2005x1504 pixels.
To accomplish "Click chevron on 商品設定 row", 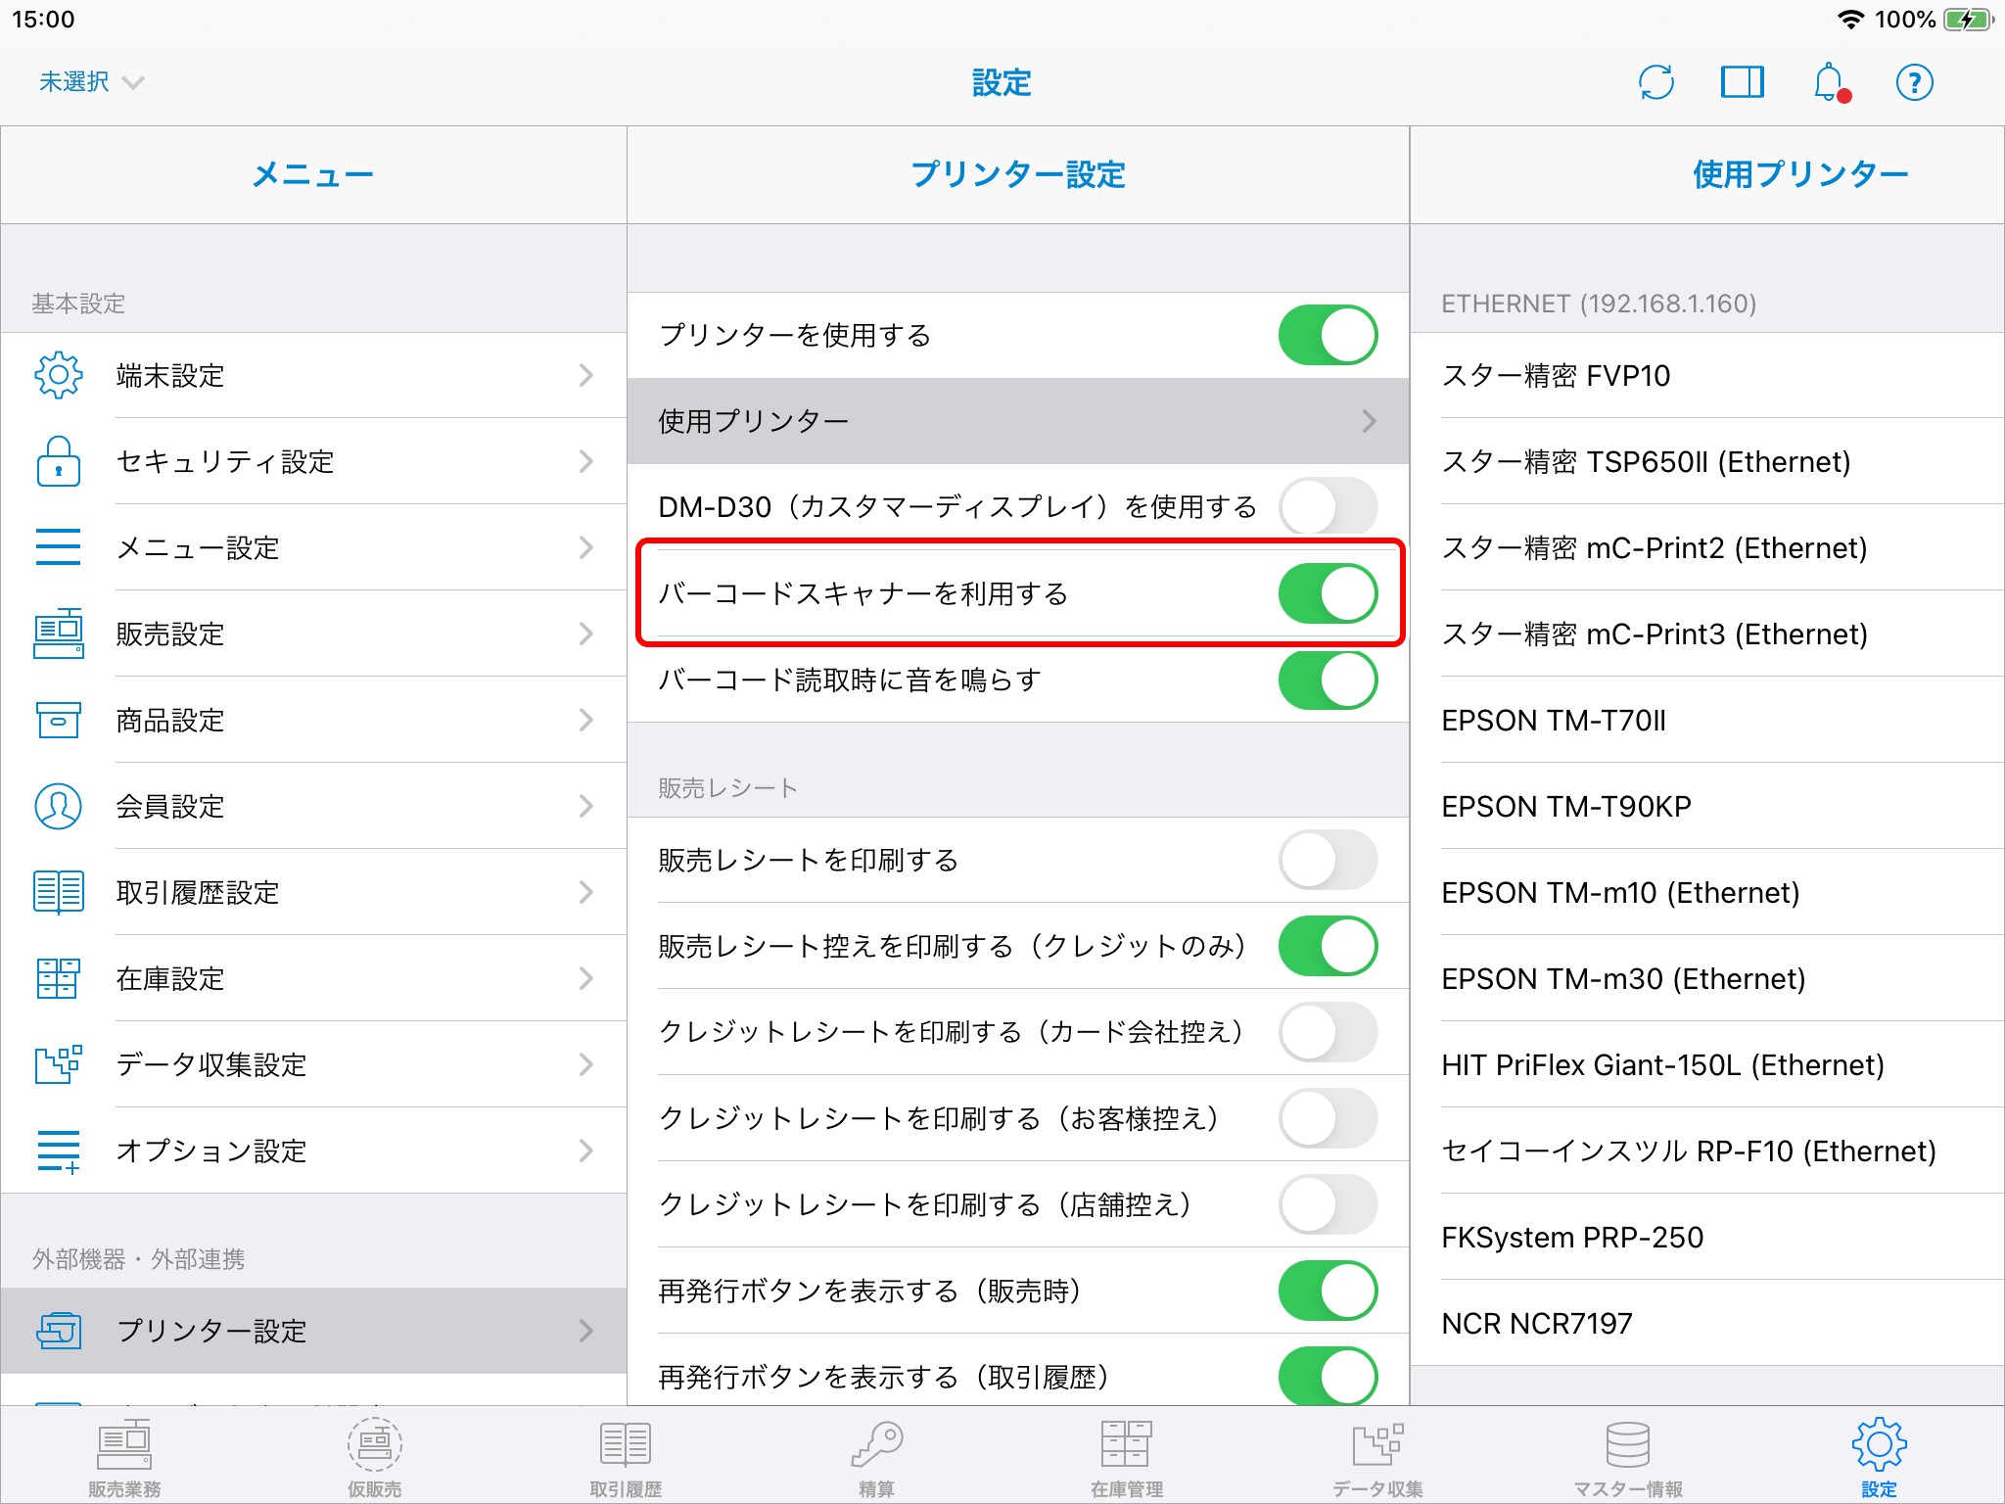I will (585, 720).
